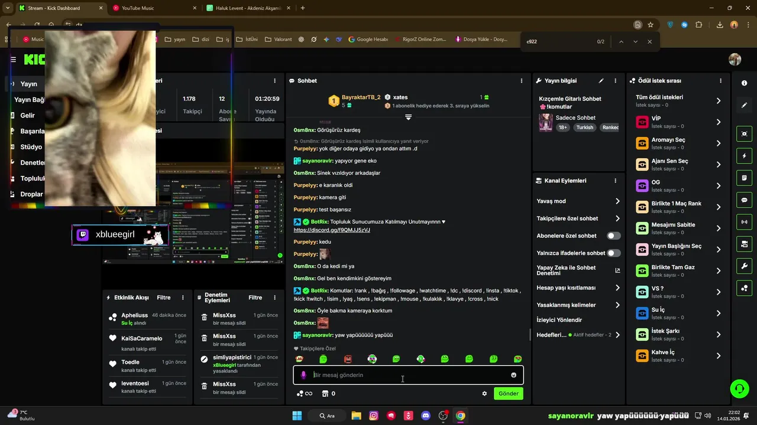757x425 pixels.
Task: Open chat settings gear icon
Action: (484, 394)
